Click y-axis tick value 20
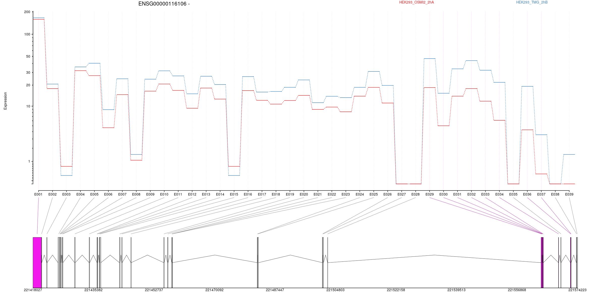605x302 pixels. 28,85
